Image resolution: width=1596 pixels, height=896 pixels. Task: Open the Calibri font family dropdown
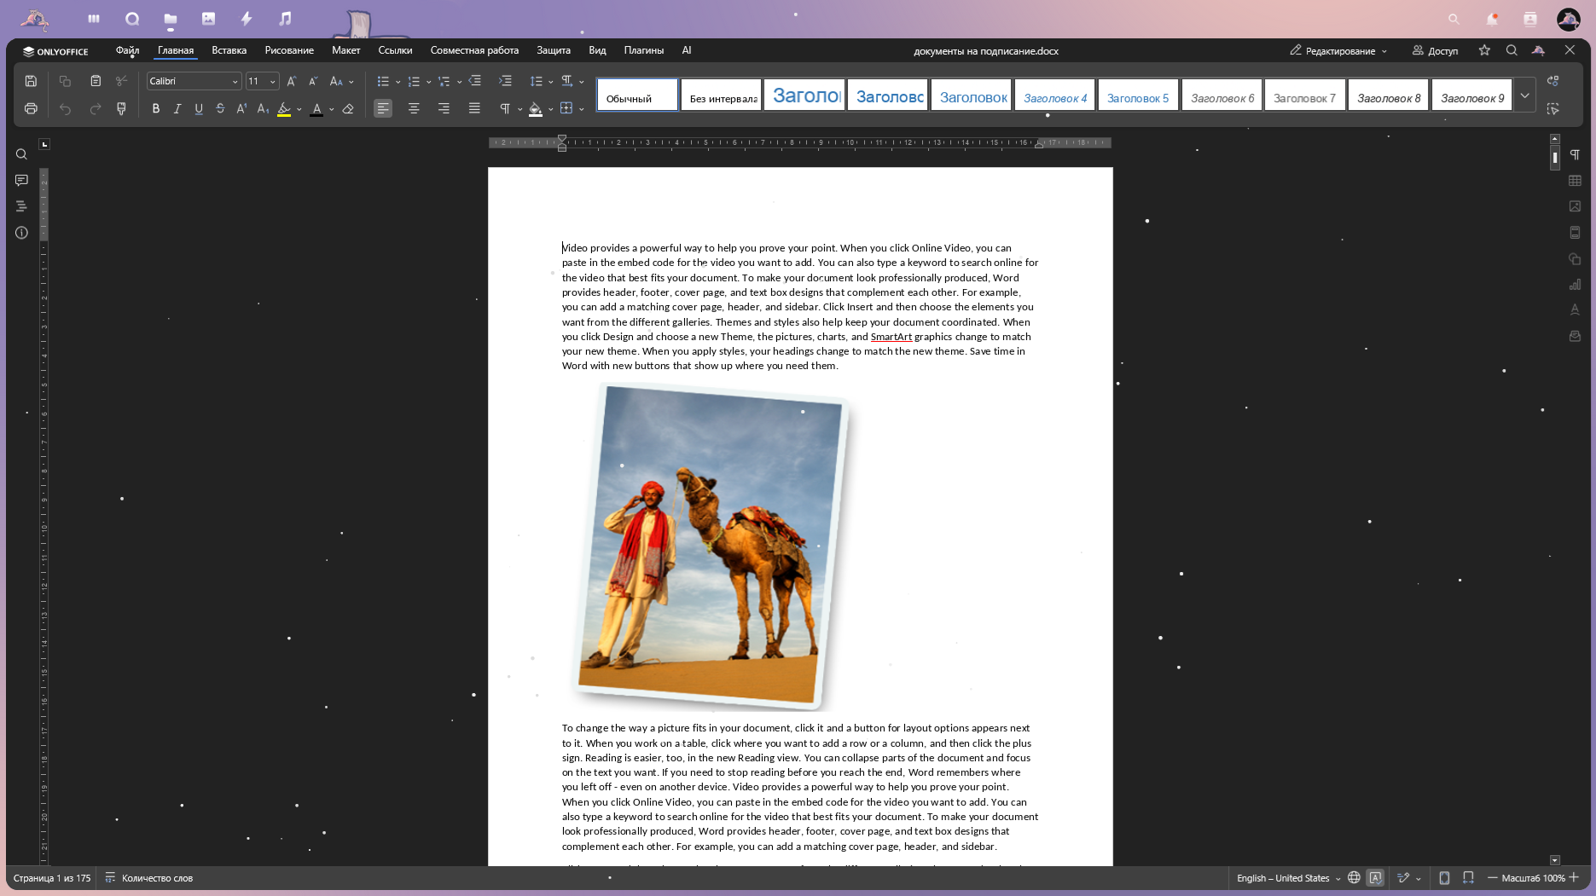[x=235, y=81]
